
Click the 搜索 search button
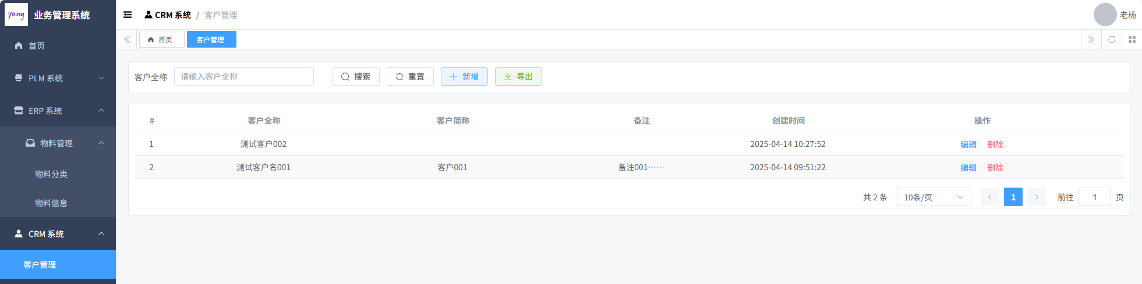(356, 77)
